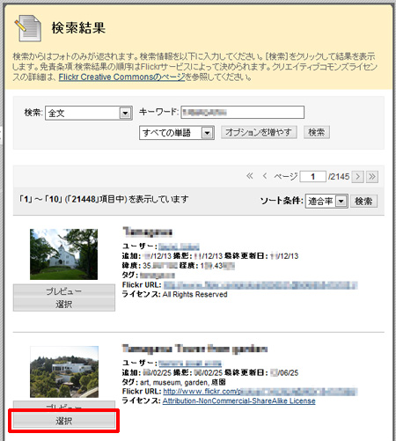
Task: Click the second result blurred title
Action: (194, 349)
